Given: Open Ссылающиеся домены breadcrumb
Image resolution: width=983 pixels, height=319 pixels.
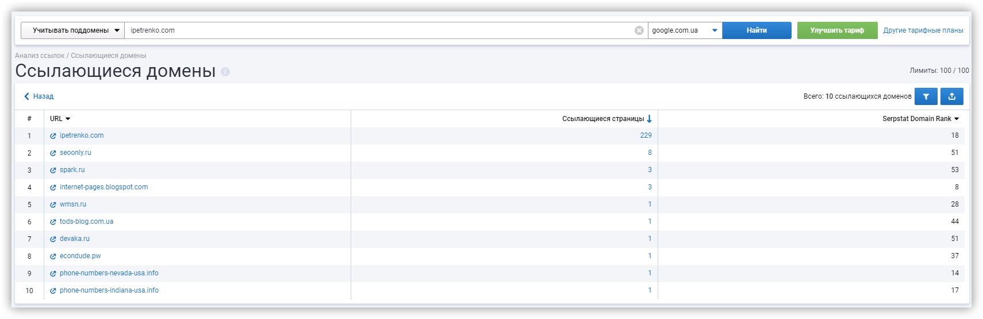Looking at the screenshot, I should click(109, 56).
